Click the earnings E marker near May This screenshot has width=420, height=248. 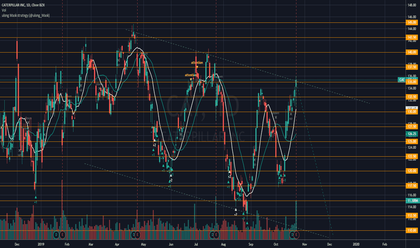point(137,235)
